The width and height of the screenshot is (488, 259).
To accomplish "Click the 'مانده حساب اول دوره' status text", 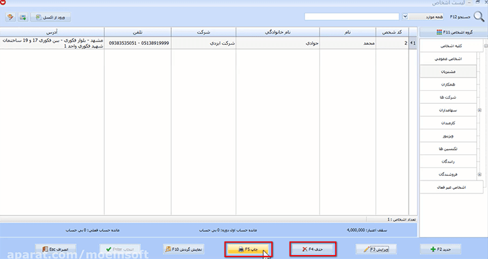I will tap(228, 230).
